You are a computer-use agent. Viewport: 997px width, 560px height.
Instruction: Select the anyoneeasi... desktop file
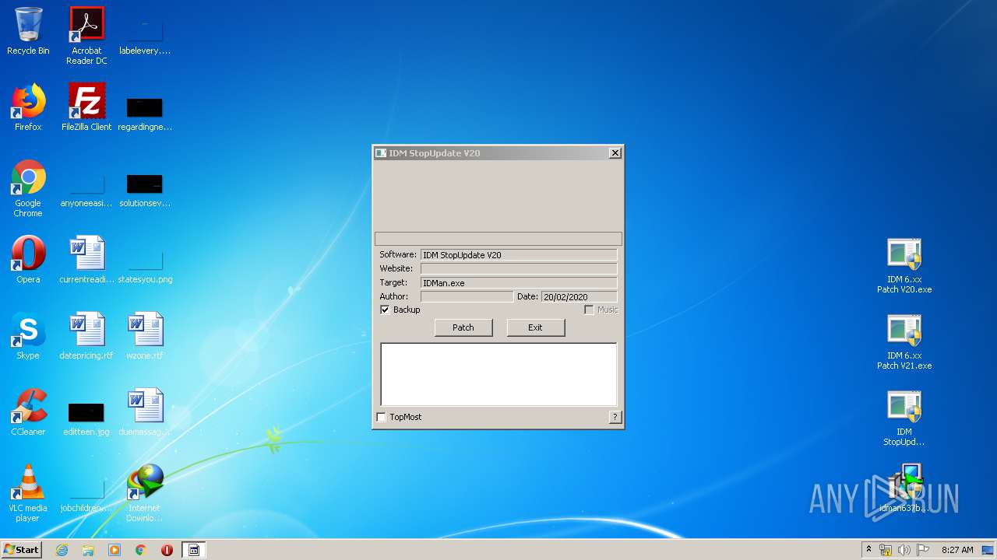(86, 191)
